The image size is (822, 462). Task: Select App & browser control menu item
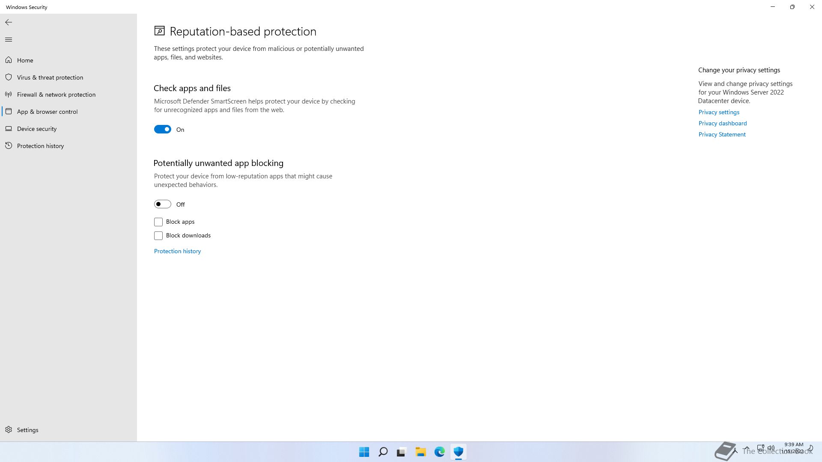point(47,112)
